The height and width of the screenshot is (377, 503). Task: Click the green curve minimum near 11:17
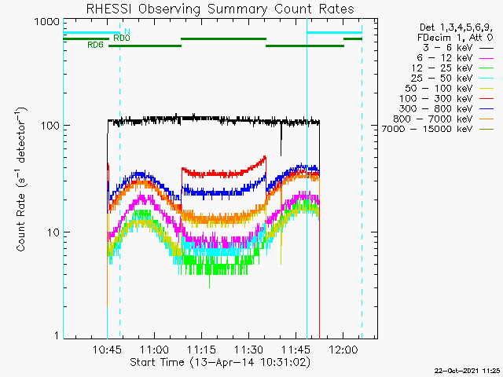point(210,282)
